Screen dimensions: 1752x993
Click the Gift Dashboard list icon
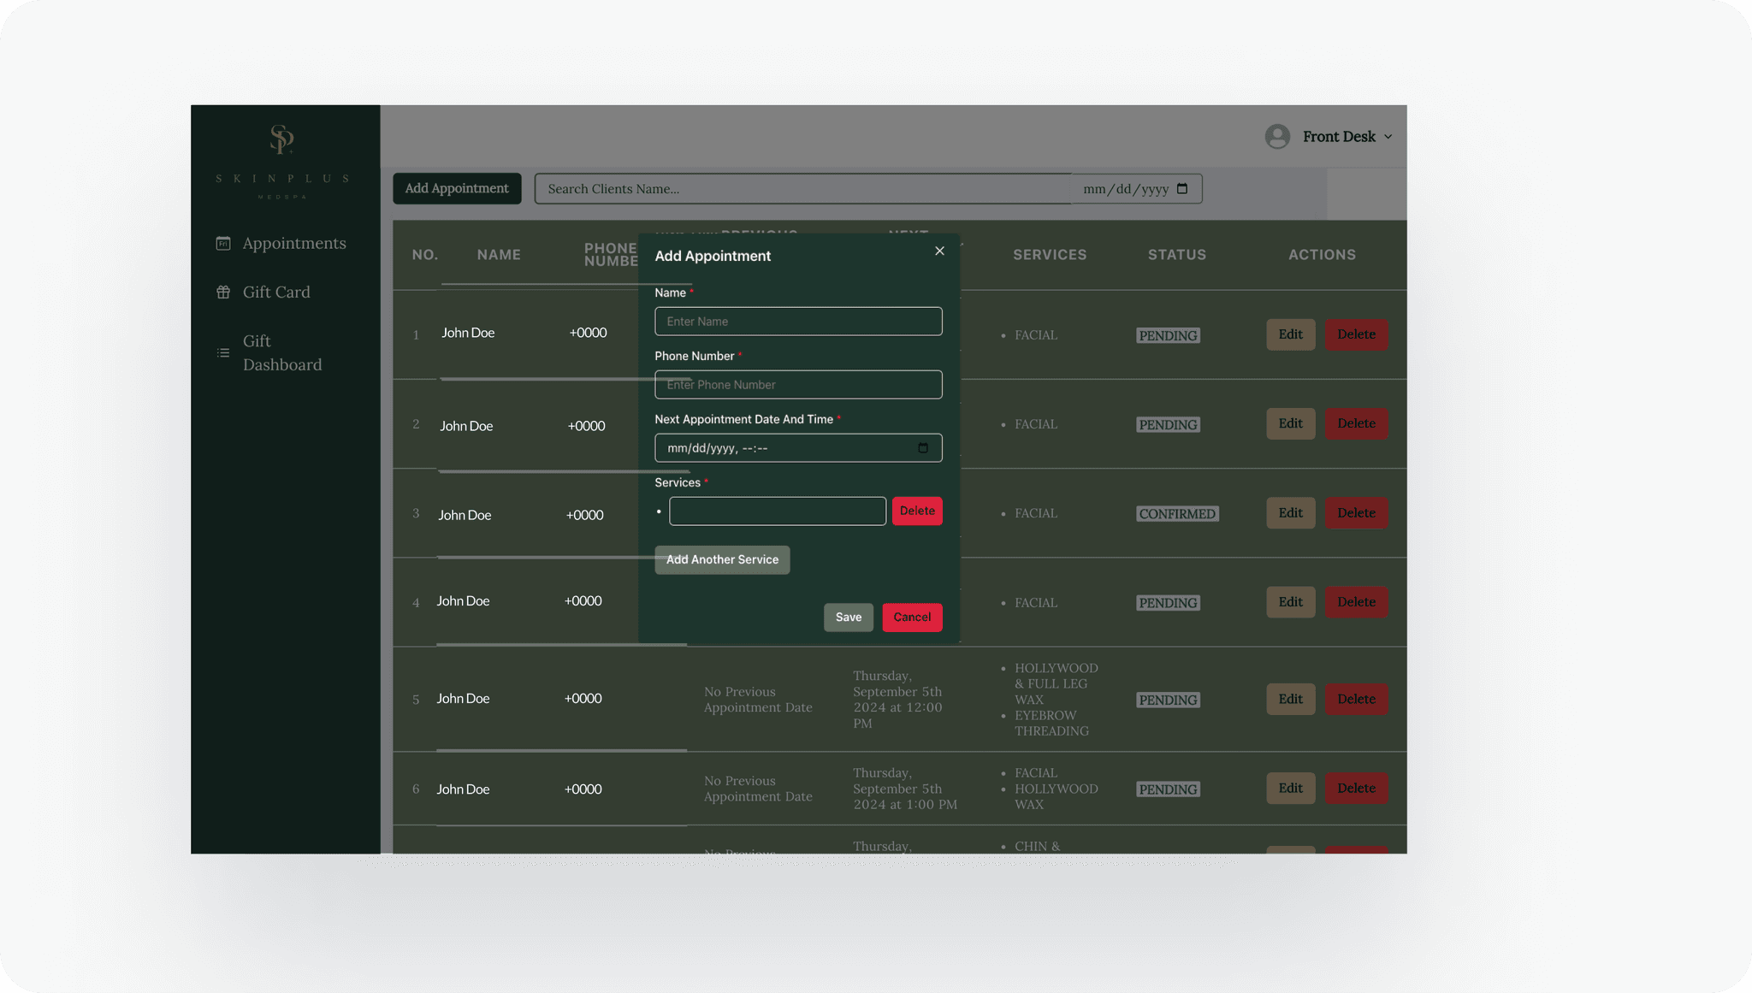(223, 352)
